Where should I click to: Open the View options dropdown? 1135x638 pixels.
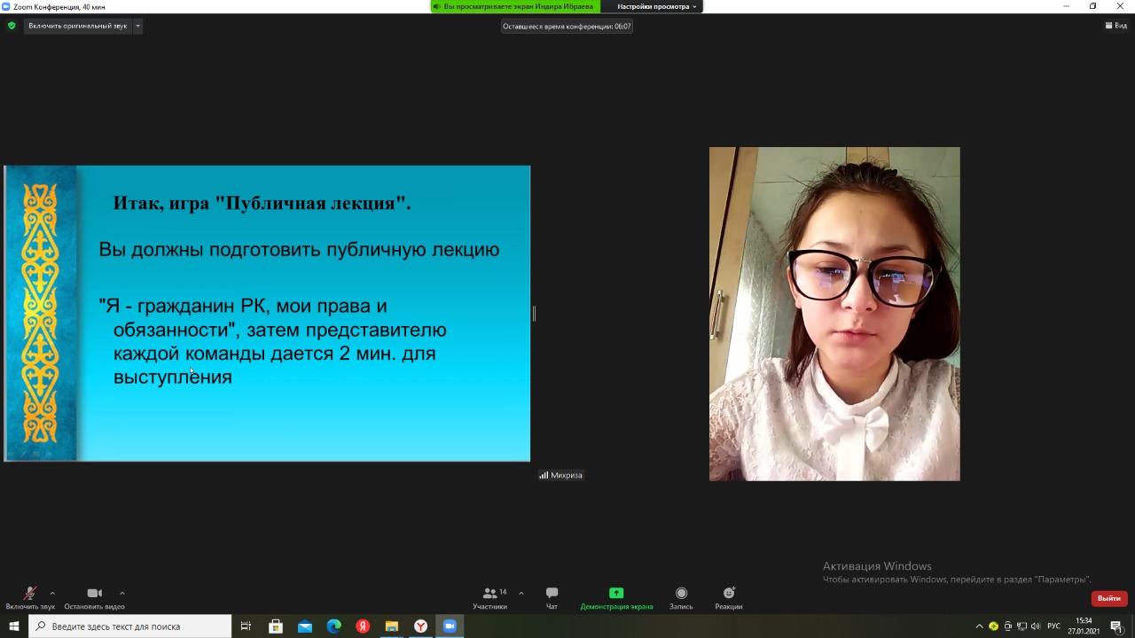point(1115,26)
